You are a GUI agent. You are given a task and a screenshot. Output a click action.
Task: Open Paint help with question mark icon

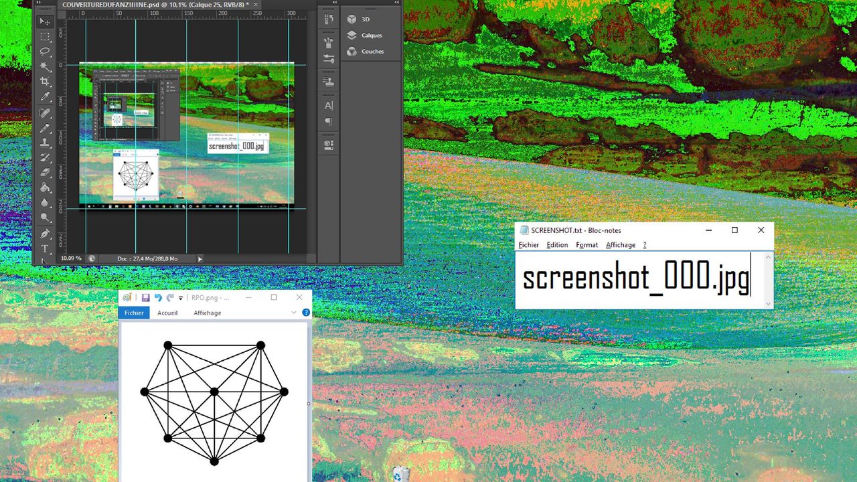point(306,313)
